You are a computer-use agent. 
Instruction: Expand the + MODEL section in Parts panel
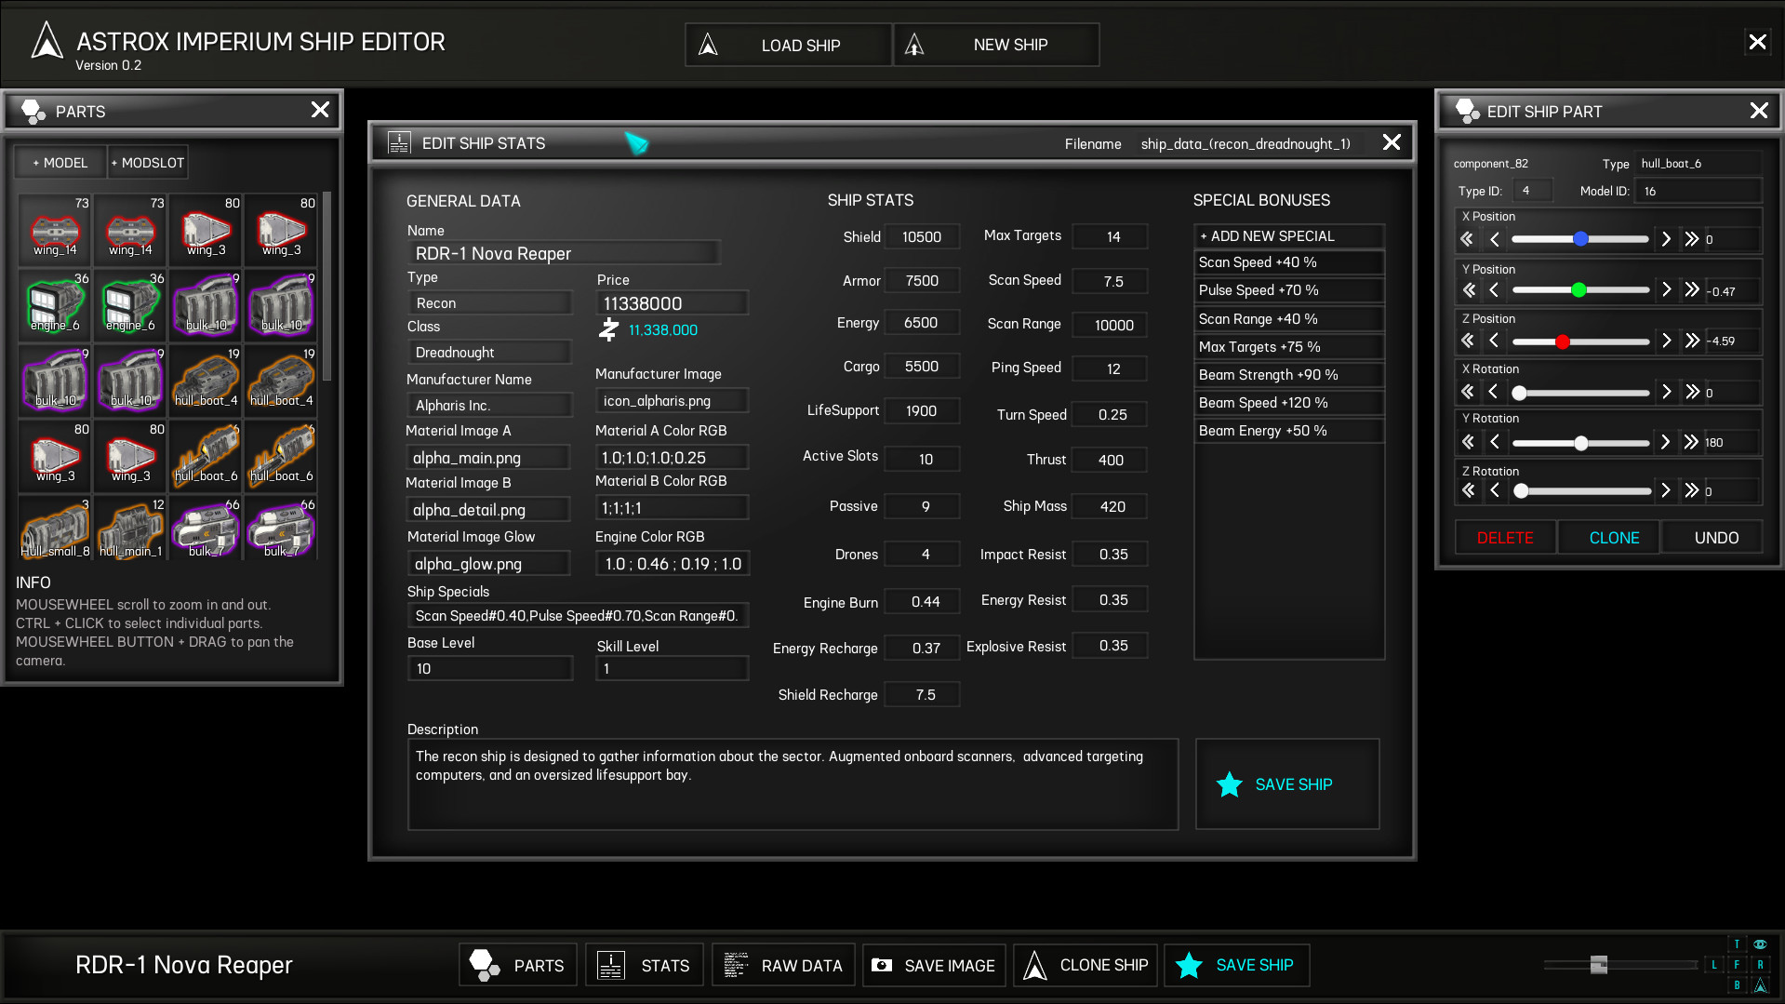(59, 162)
